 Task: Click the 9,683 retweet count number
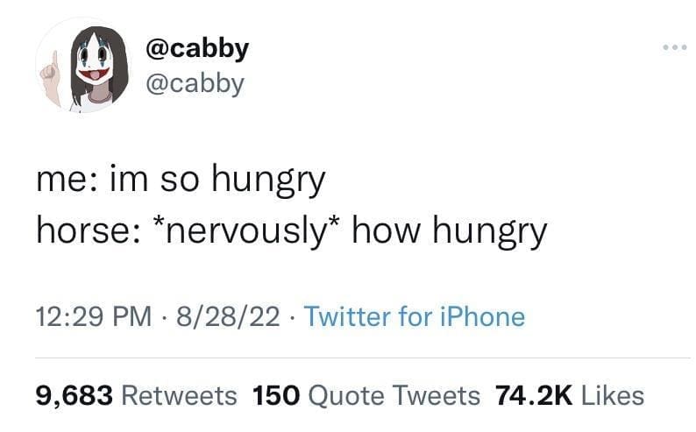[x=73, y=395]
